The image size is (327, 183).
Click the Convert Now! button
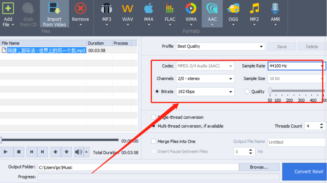click(305, 171)
